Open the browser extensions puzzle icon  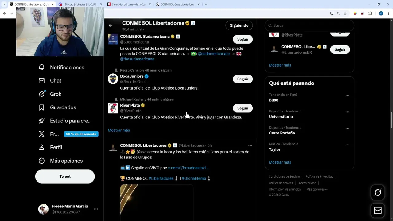point(370,13)
